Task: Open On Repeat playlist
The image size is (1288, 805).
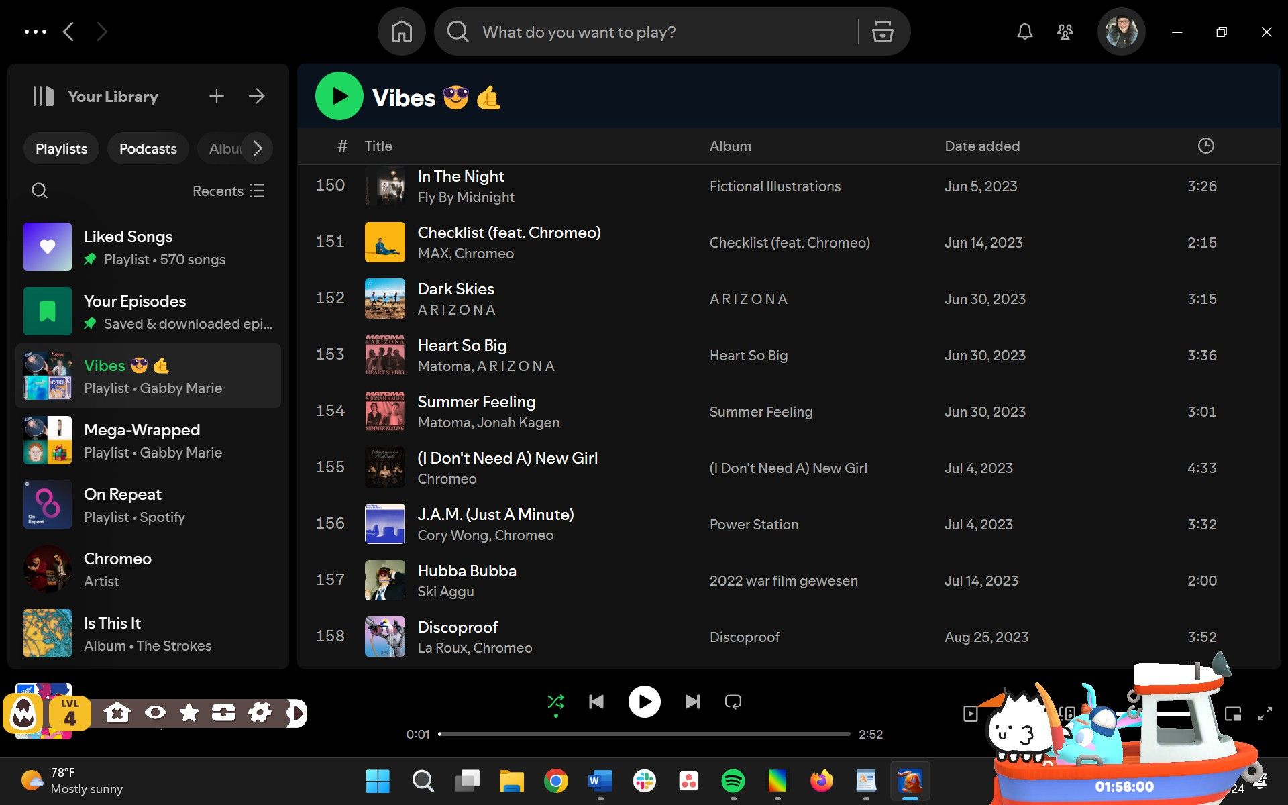Action: click(x=148, y=504)
